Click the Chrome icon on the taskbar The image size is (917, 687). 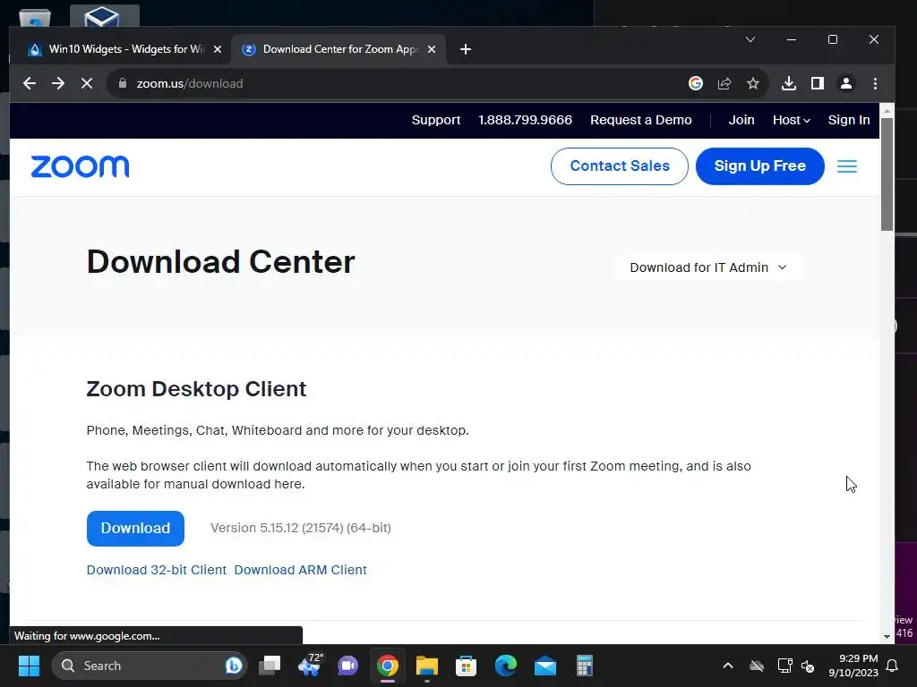[x=387, y=666]
